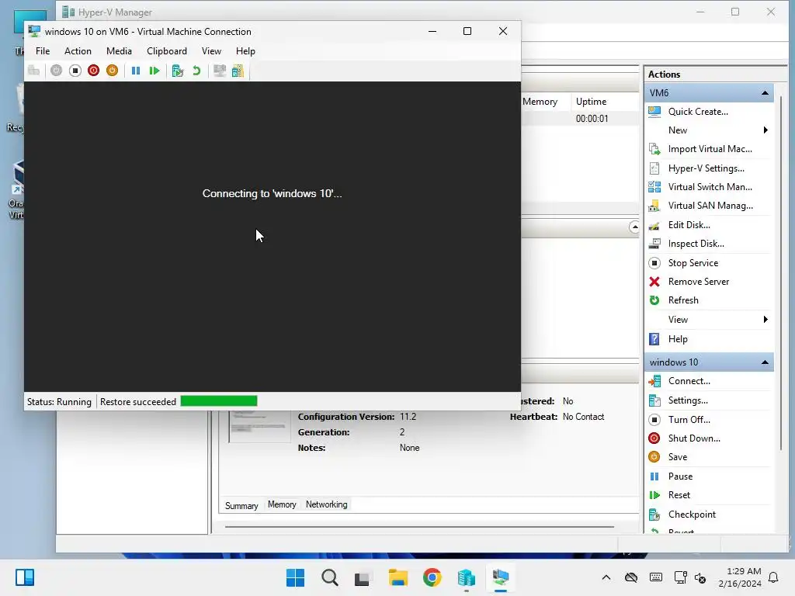The width and height of the screenshot is (795, 596).
Task: Click the green Refresh icon
Action: pyautogui.click(x=654, y=300)
